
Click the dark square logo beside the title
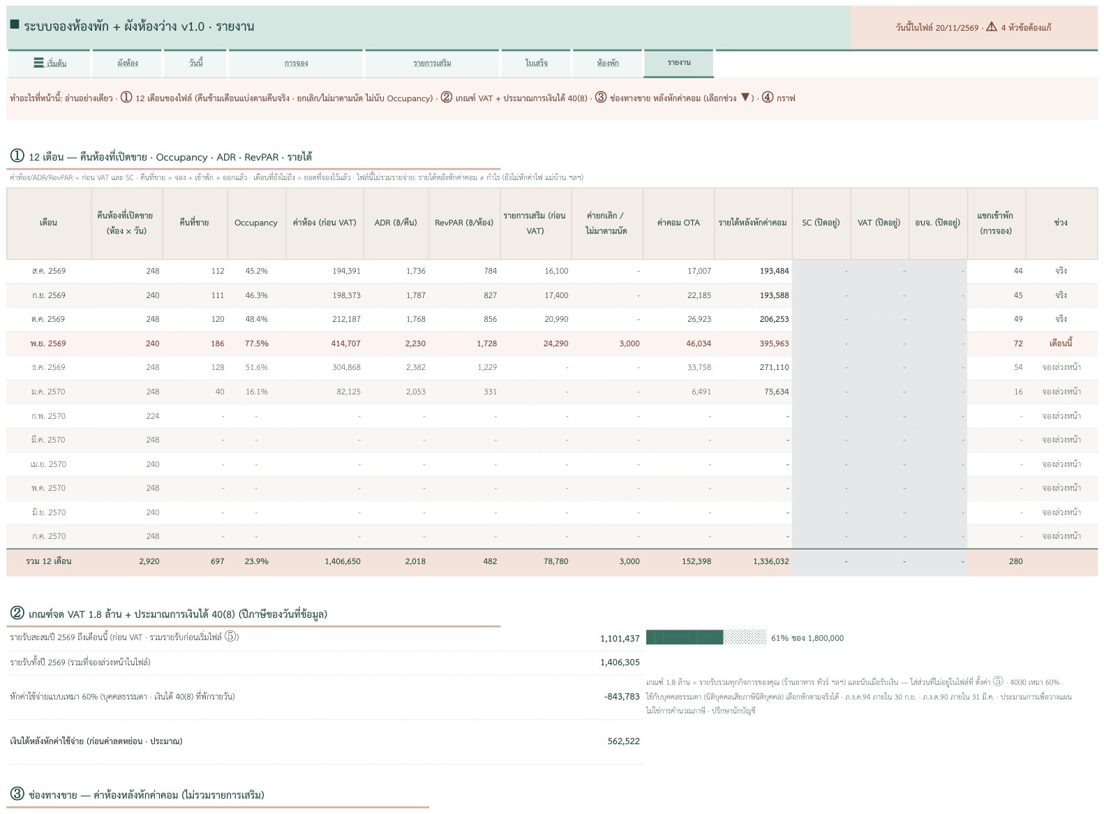pos(15,25)
